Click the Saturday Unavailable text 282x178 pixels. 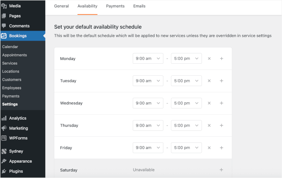click(144, 170)
